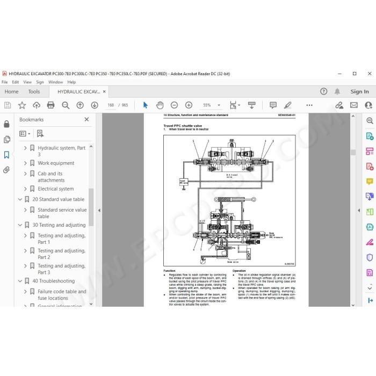Click the document vertical scrollbar thumb
The height and width of the screenshot is (376, 376).
pos(353,153)
